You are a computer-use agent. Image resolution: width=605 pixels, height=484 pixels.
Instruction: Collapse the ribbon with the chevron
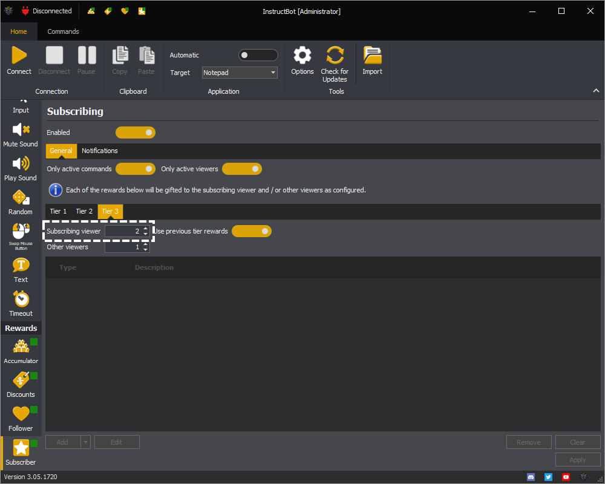click(596, 91)
